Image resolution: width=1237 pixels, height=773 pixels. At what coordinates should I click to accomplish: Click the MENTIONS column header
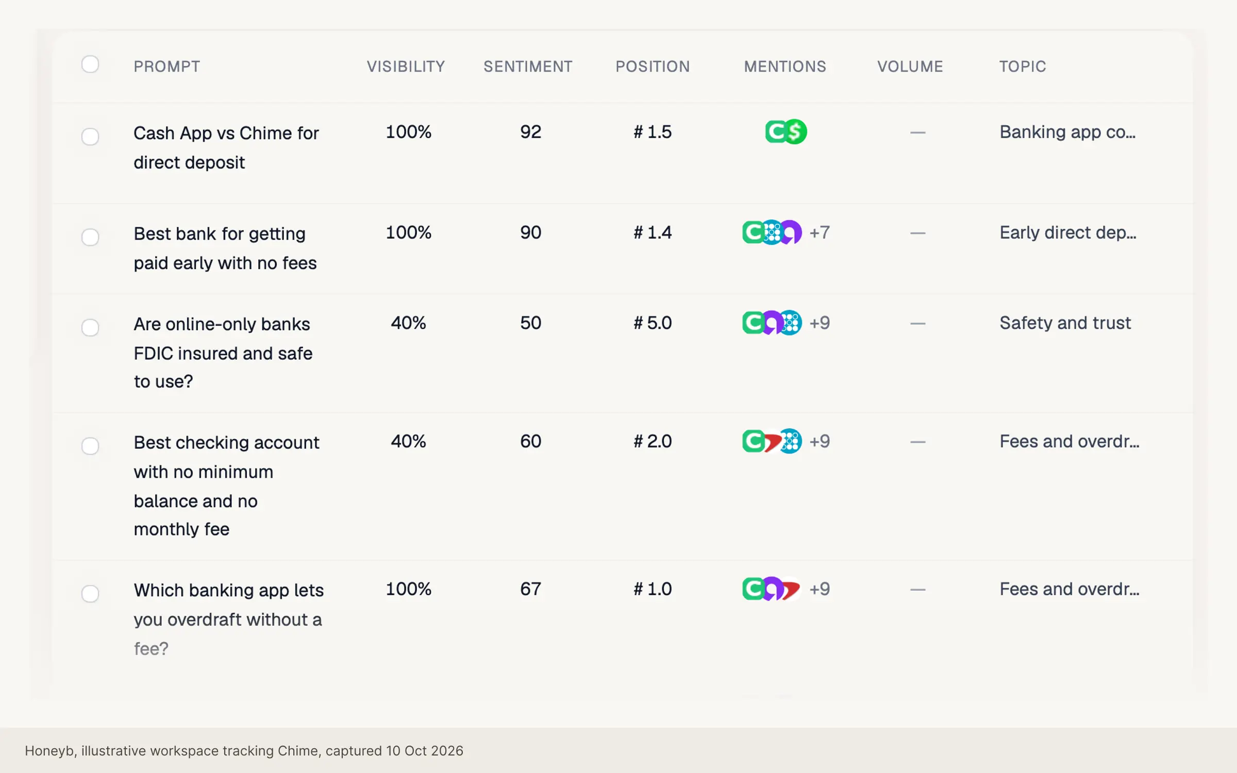(785, 66)
